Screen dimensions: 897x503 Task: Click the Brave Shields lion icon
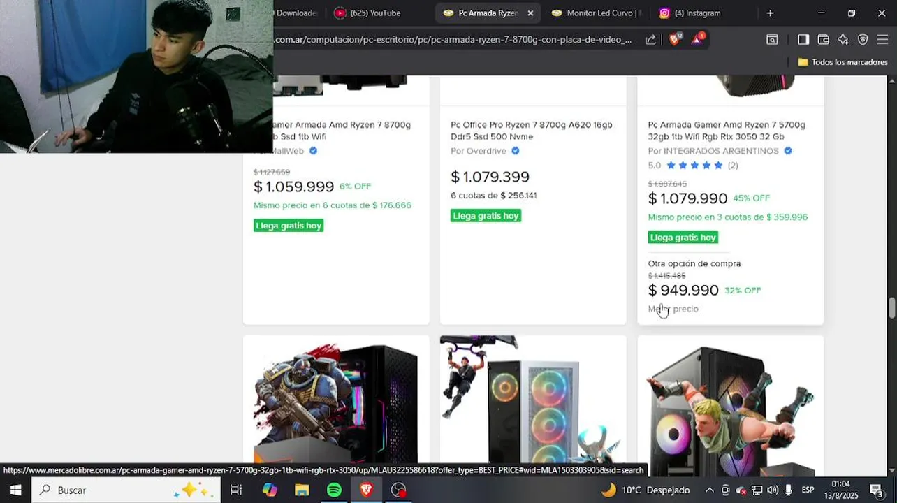click(674, 40)
